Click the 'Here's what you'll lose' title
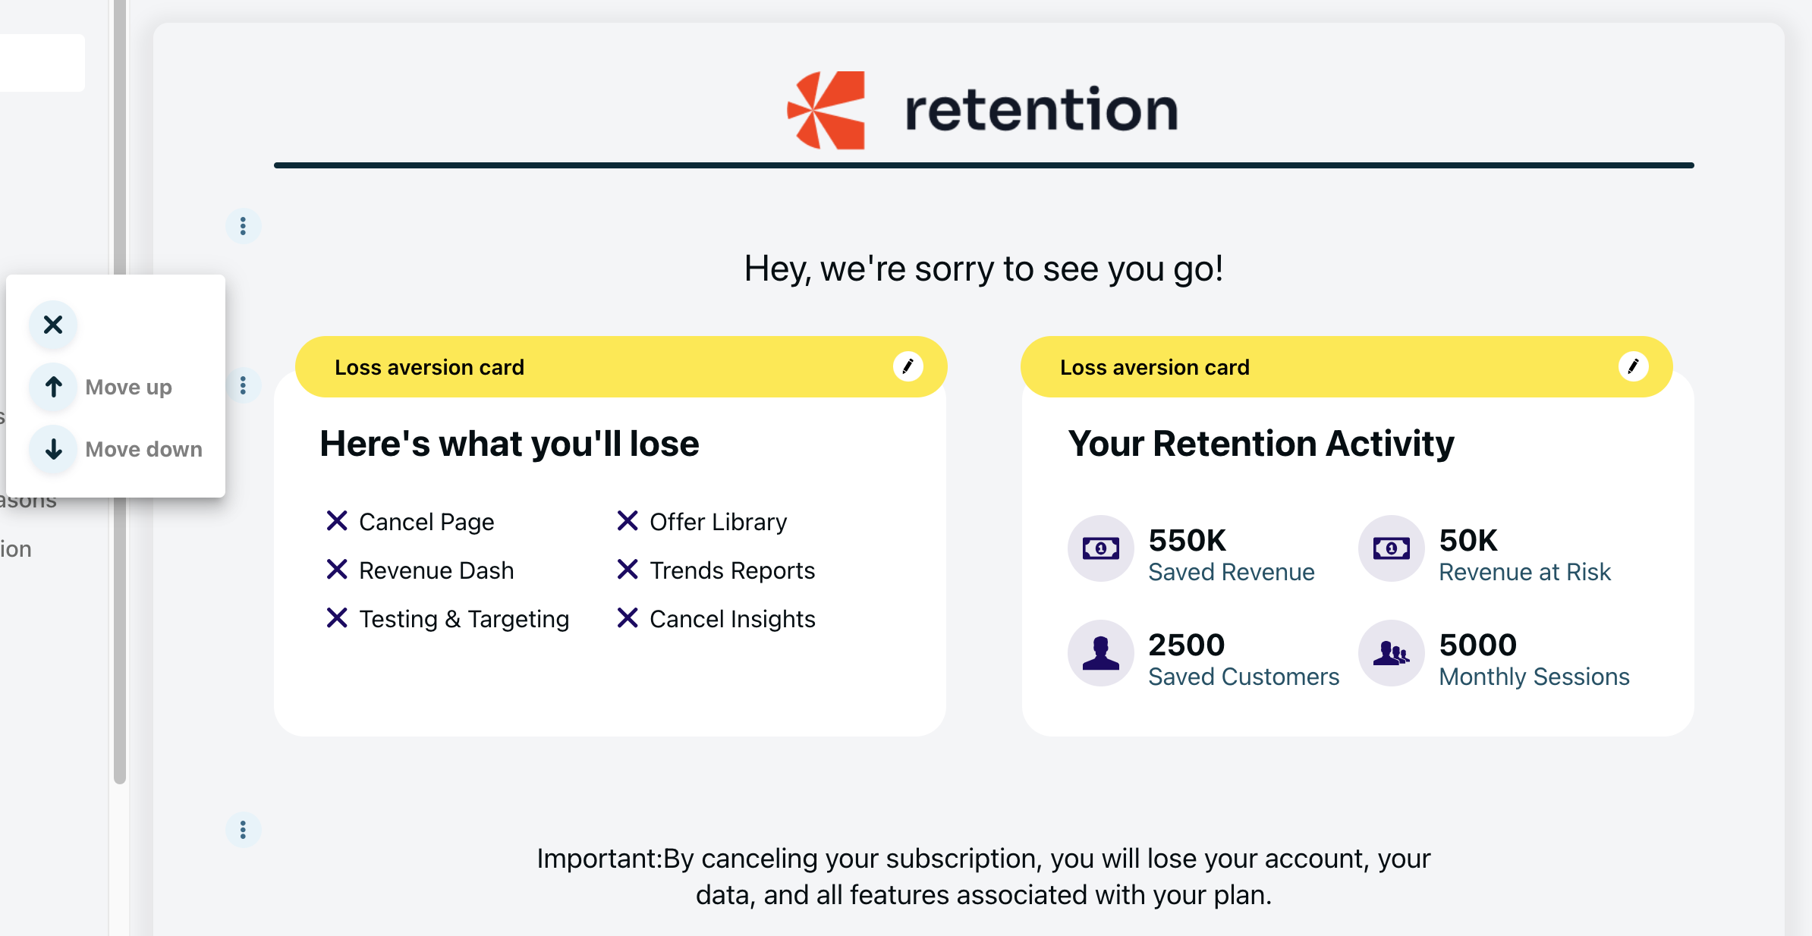Screen dimensions: 1812x936 coord(509,444)
